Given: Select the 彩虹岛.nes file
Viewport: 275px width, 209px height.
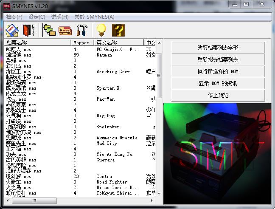Looking at the screenshot, I should tap(19, 66).
